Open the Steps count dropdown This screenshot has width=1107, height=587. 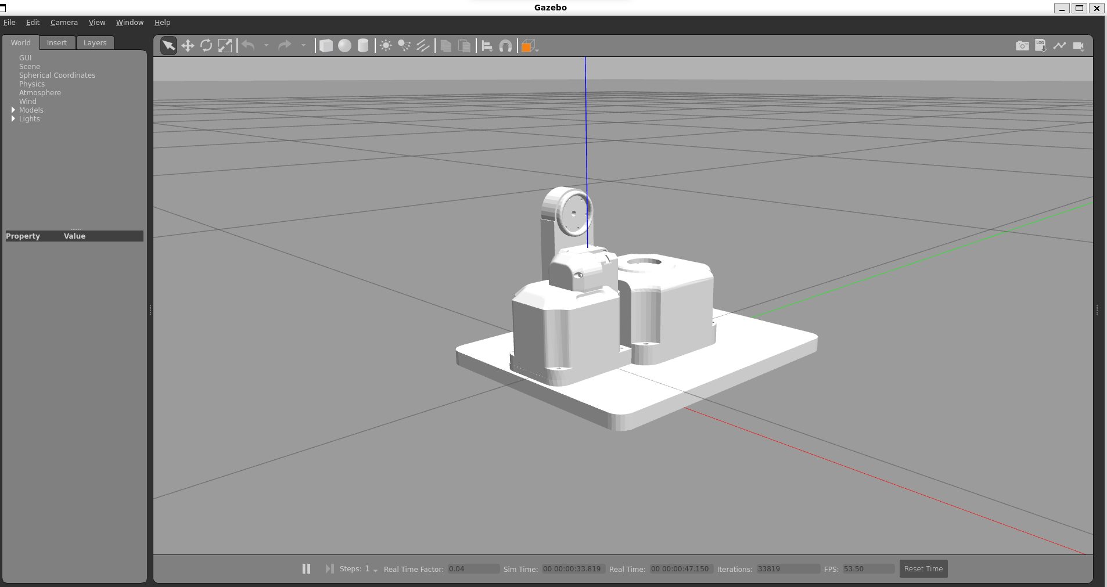click(x=372, y=569)
